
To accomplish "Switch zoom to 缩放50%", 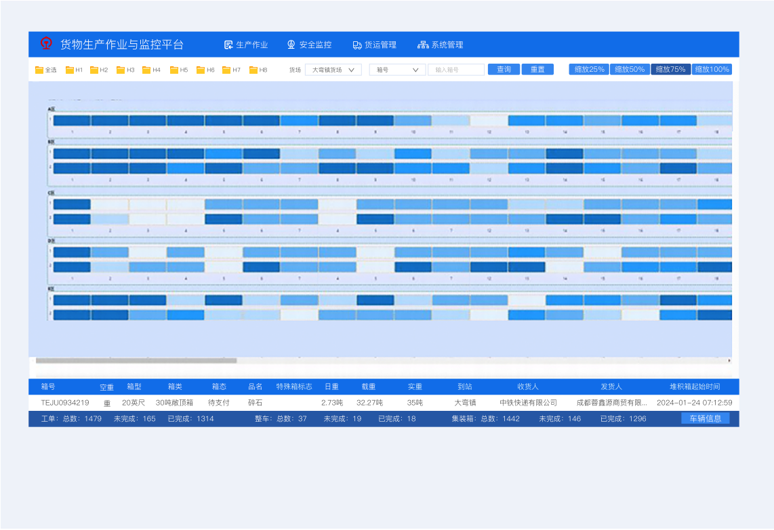I will coord(630,69).
